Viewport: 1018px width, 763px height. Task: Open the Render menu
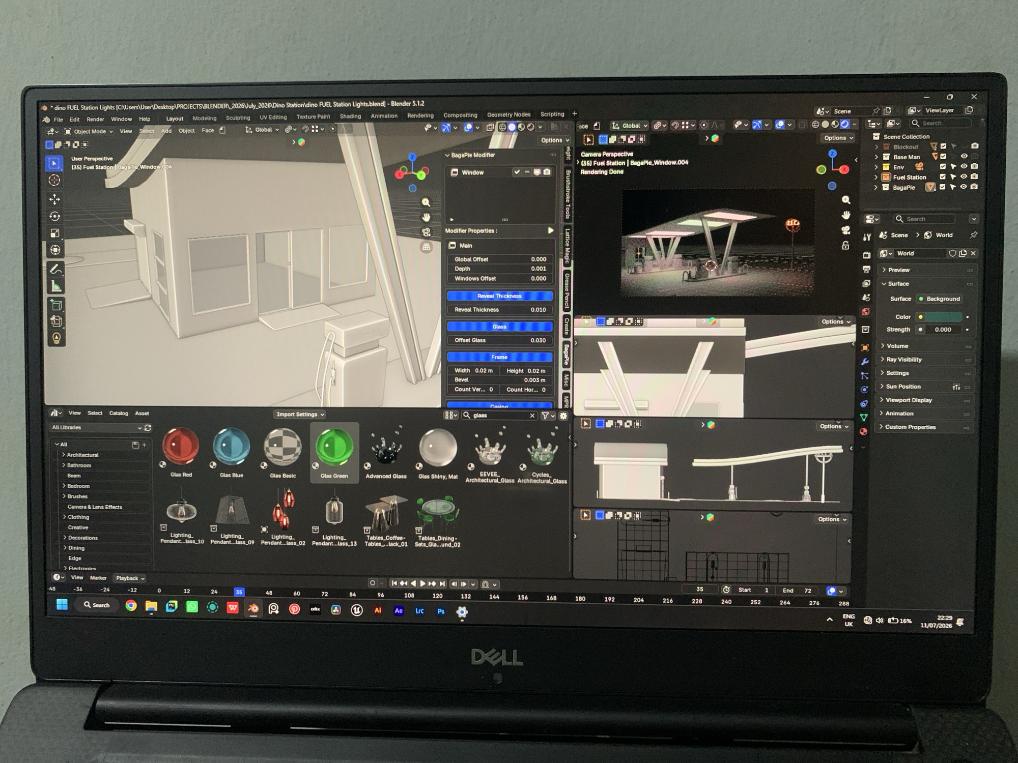click(95, 120)
